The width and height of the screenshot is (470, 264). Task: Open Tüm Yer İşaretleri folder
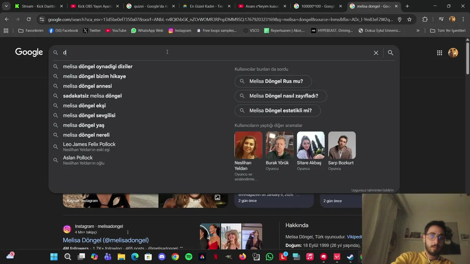click(x=448, y=30)
